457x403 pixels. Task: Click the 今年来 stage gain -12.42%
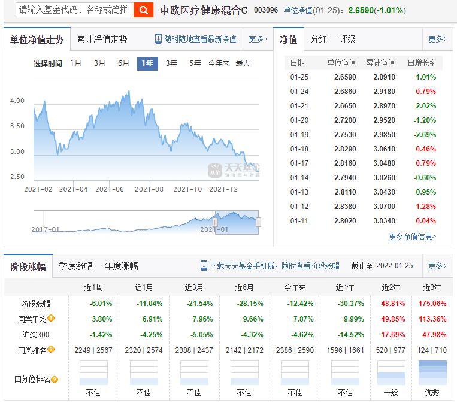click(x=300, y=304)
